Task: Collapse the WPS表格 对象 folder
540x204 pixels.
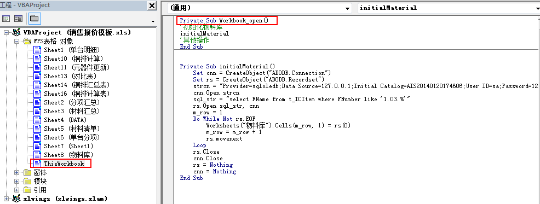Action: click(16, 41)
